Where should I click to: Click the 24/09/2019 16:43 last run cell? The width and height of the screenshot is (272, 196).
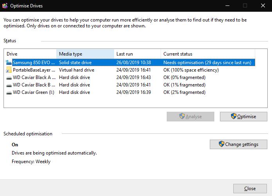pyautogui.click(x=134, y=77)
